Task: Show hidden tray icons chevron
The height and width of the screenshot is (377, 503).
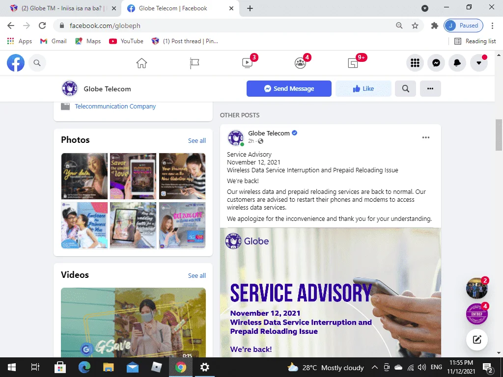Action: coord(374,367)
